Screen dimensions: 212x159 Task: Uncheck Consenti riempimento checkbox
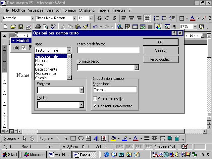click(x=95, y=106)
